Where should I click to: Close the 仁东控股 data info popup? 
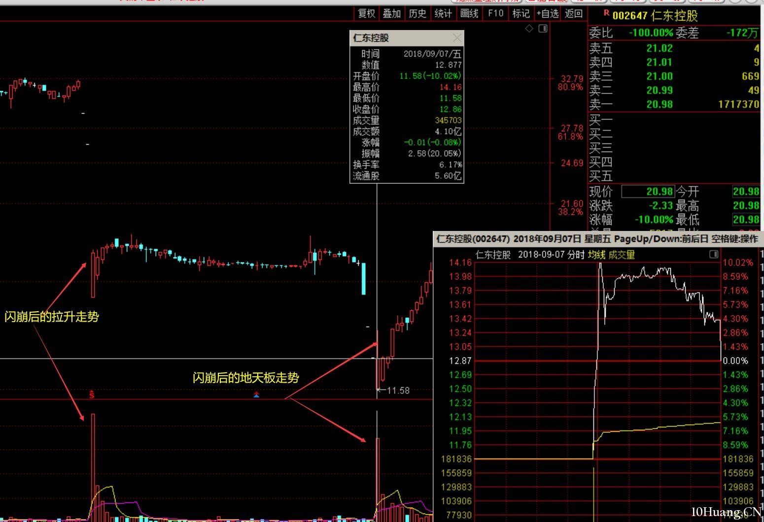tap(457, 38)
